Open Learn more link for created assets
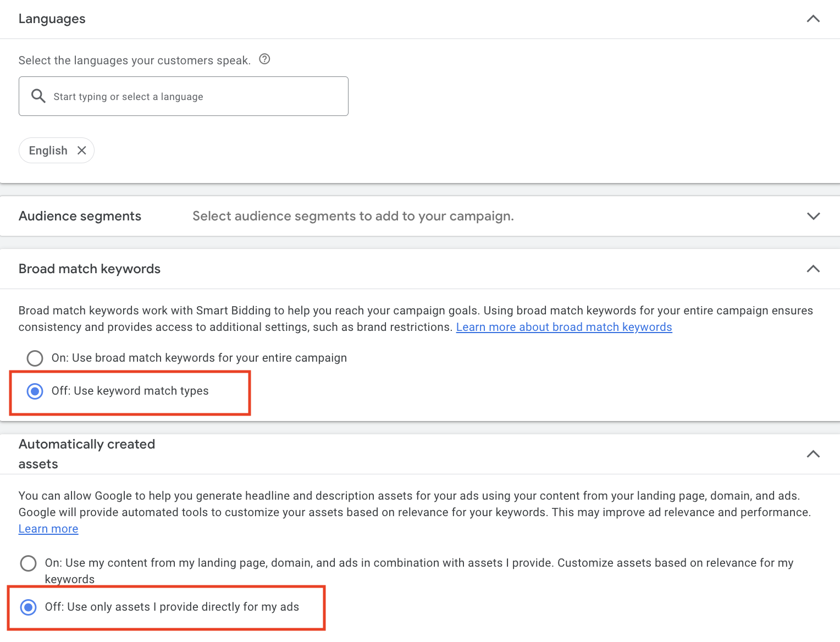Screen dimensions: 840x642 point(48,529)
